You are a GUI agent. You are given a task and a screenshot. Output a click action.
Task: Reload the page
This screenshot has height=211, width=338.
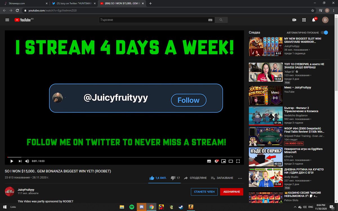[17, 10]
